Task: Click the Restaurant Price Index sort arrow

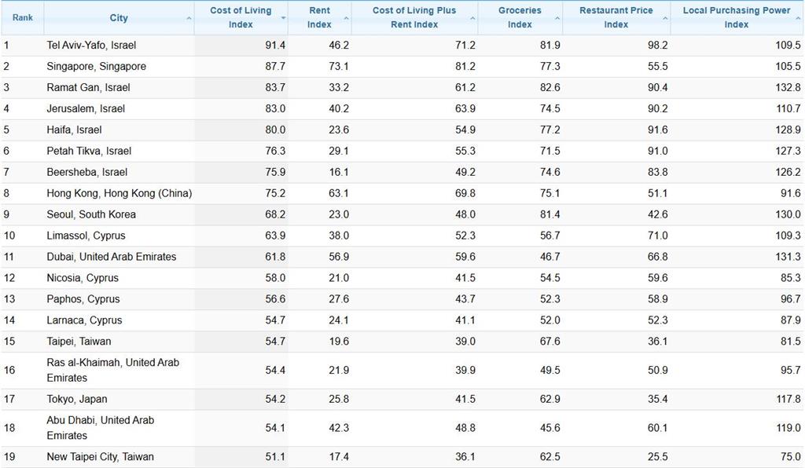Action: click(x=665, y=18)
